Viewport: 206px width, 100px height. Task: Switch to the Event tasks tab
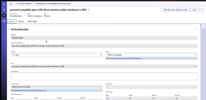click(32, 21)
